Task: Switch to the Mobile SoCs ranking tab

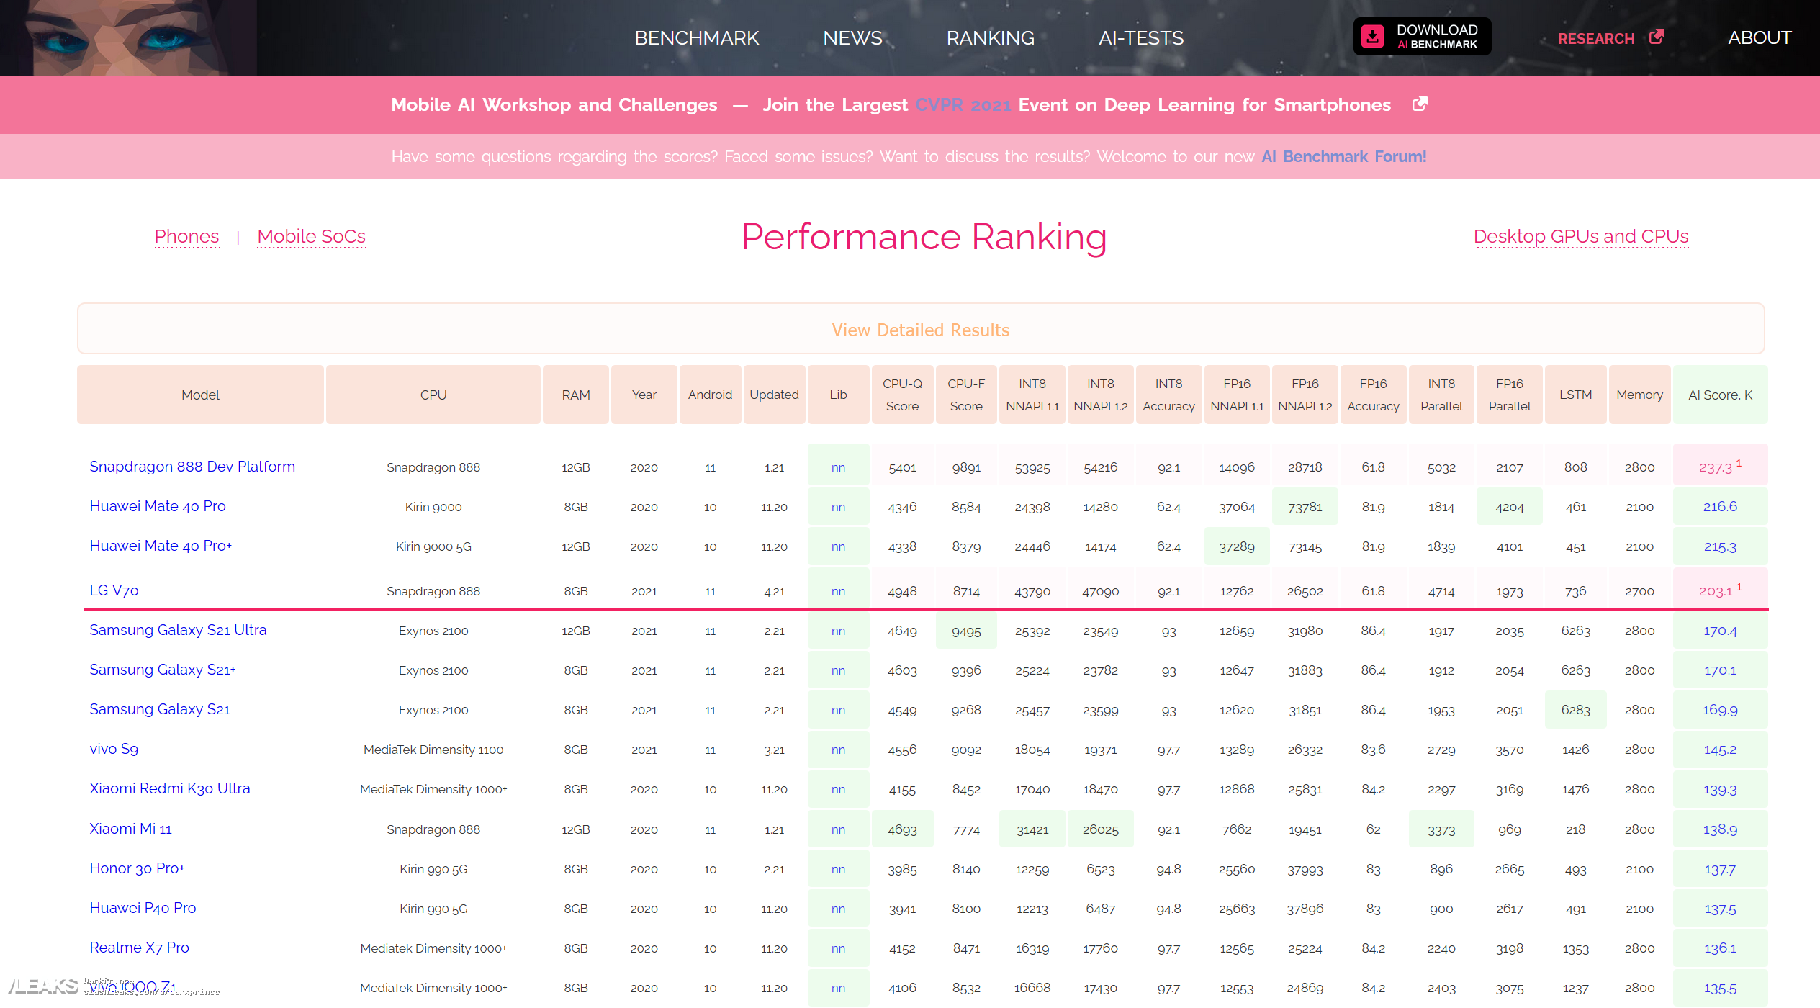Action: [x=311, y=237]
